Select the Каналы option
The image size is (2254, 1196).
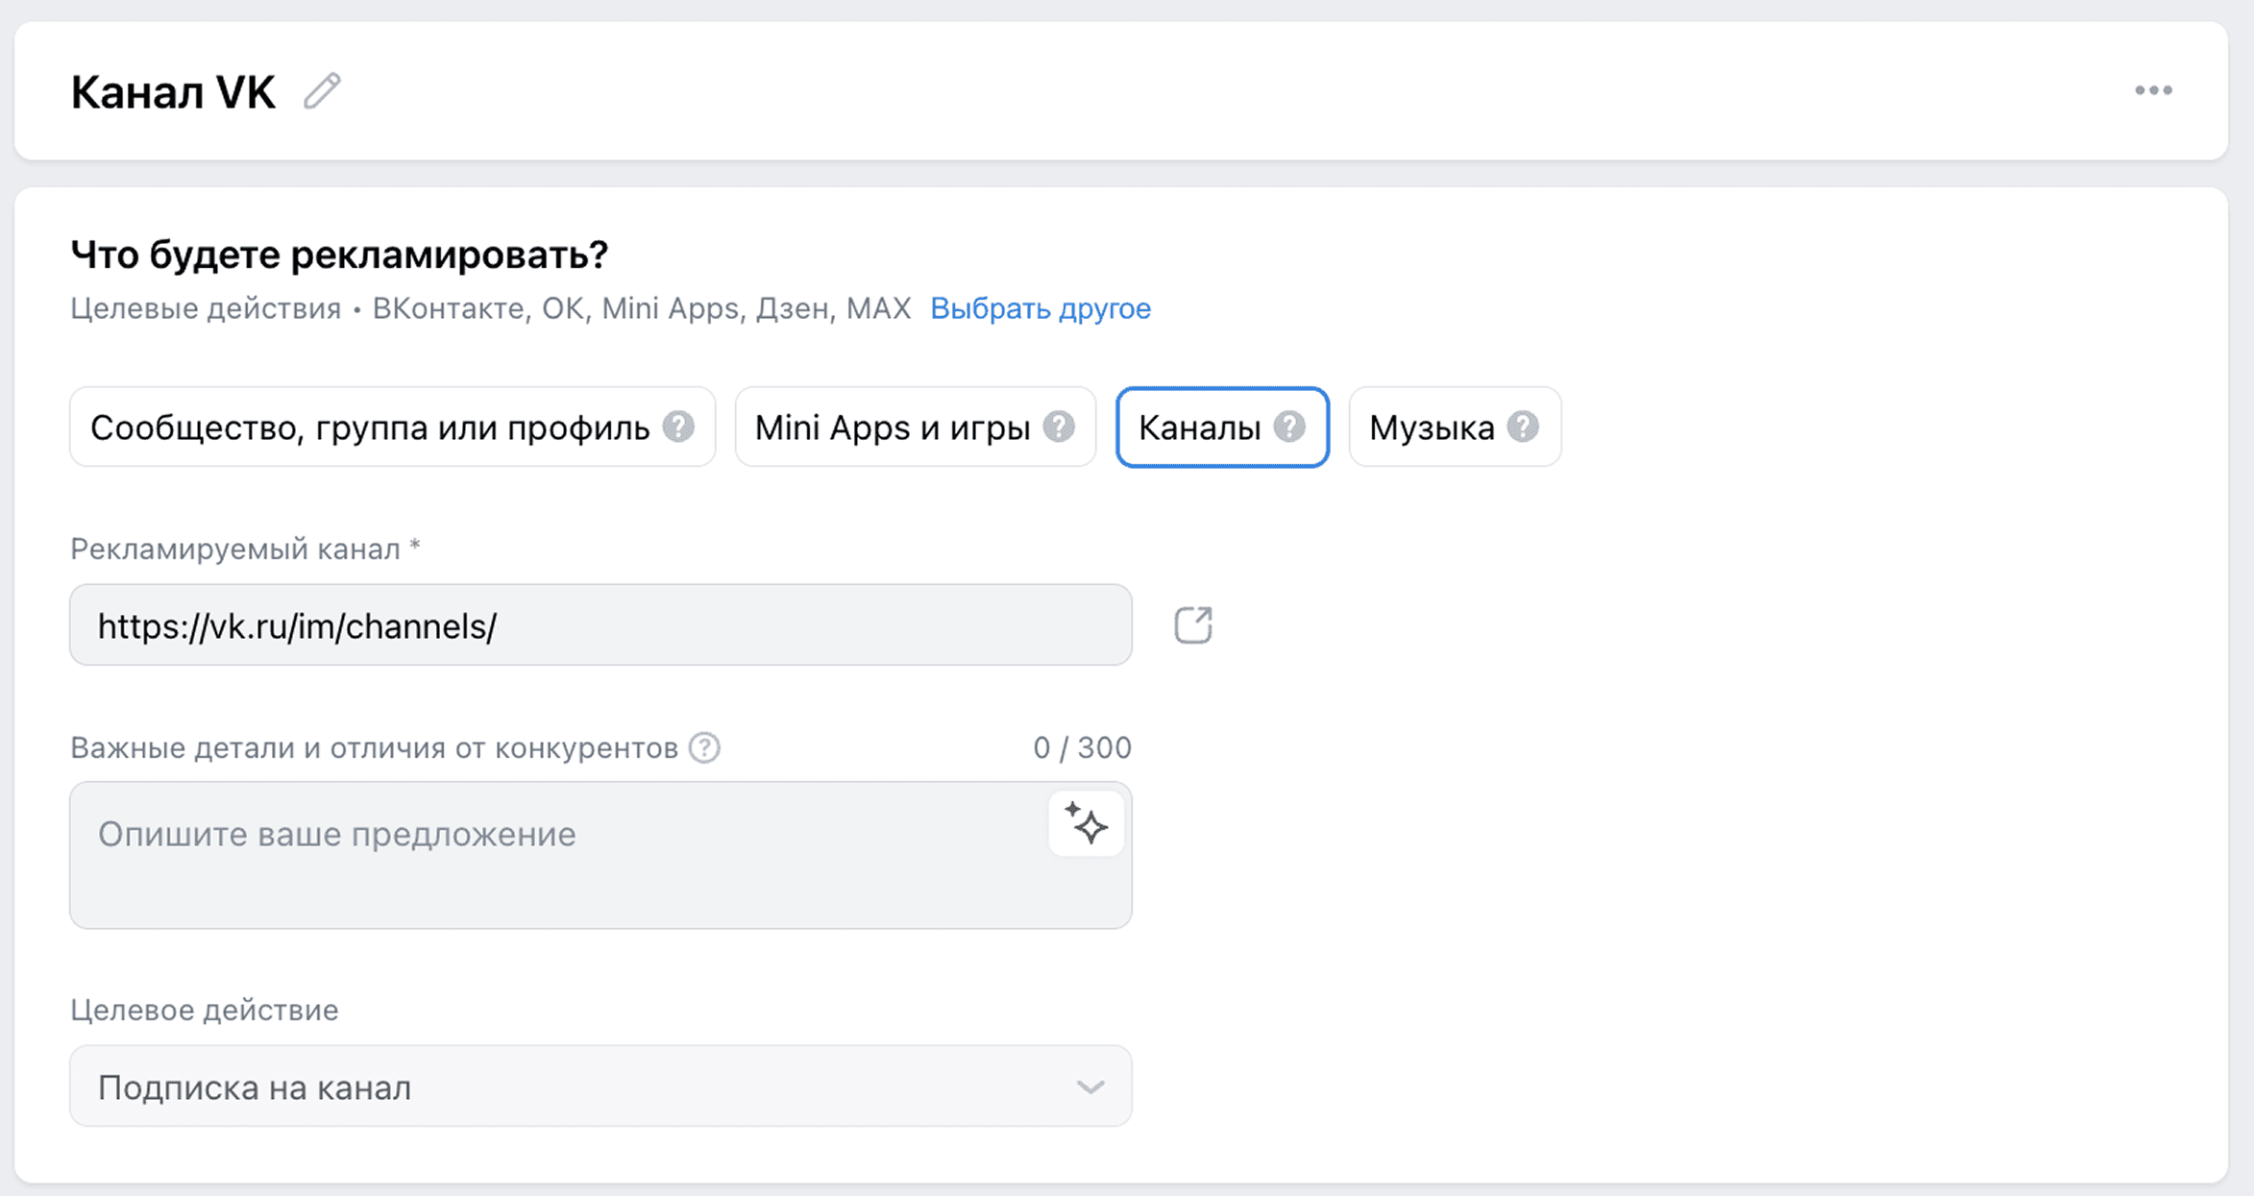click(1222, 427)
